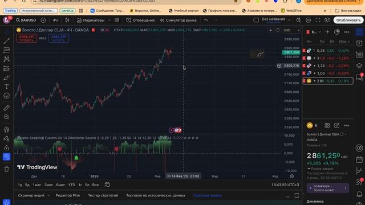365x205 pixels.
Task: Click the Опубликовать button
Action: tap(348, 20)
